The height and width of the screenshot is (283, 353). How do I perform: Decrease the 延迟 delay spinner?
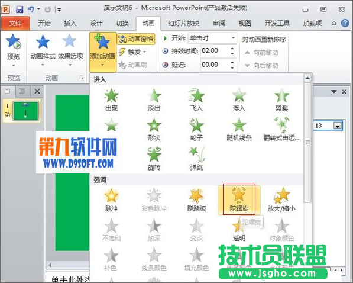(x=232, y=67)
